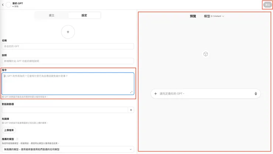This screenshot has width=273, height=154.
Task: Open the recommended model combo box
Action: 68,149
